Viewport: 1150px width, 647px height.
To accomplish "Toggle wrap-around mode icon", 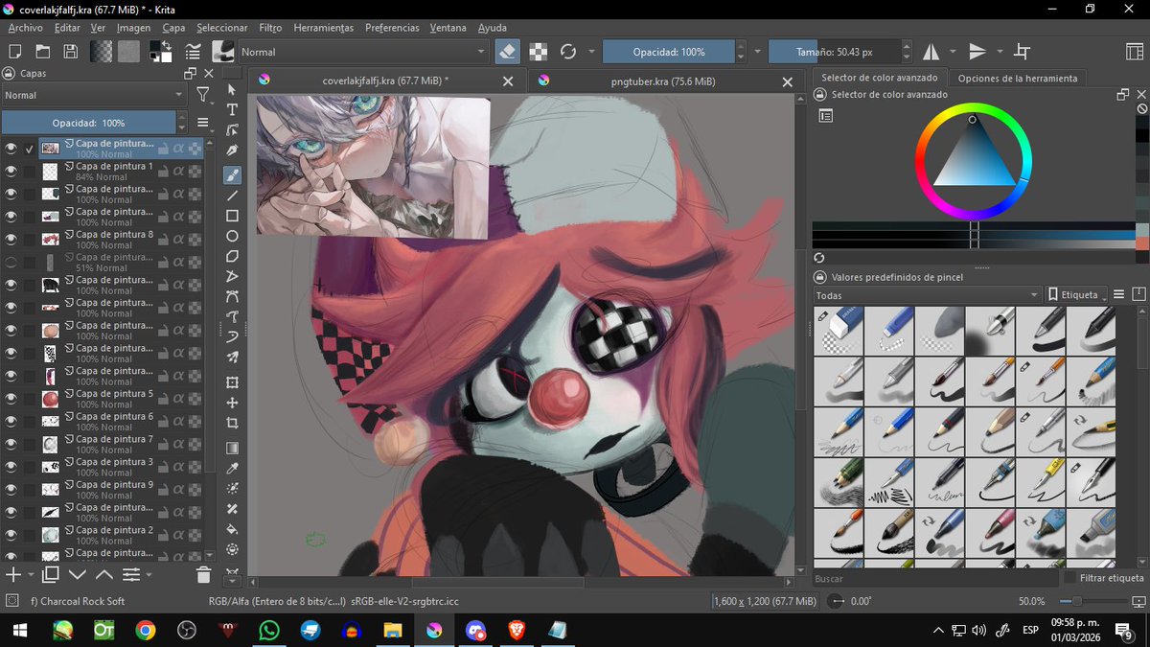I will point(1023,52).
